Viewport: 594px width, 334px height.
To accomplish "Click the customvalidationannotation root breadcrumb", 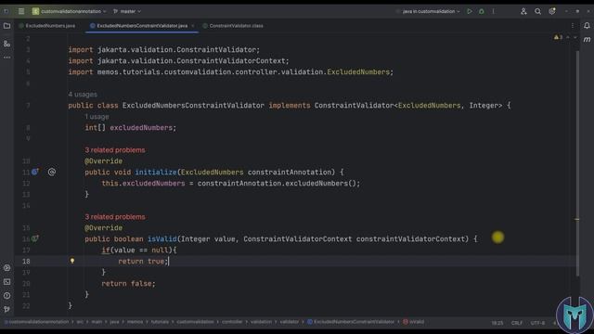I will point(37,322).
